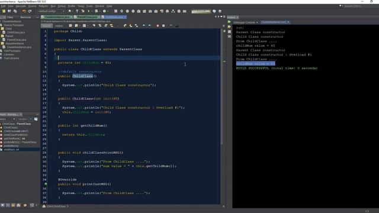Click the Save All toolbar icon
379x213 pixels.
tap(15, 11)
